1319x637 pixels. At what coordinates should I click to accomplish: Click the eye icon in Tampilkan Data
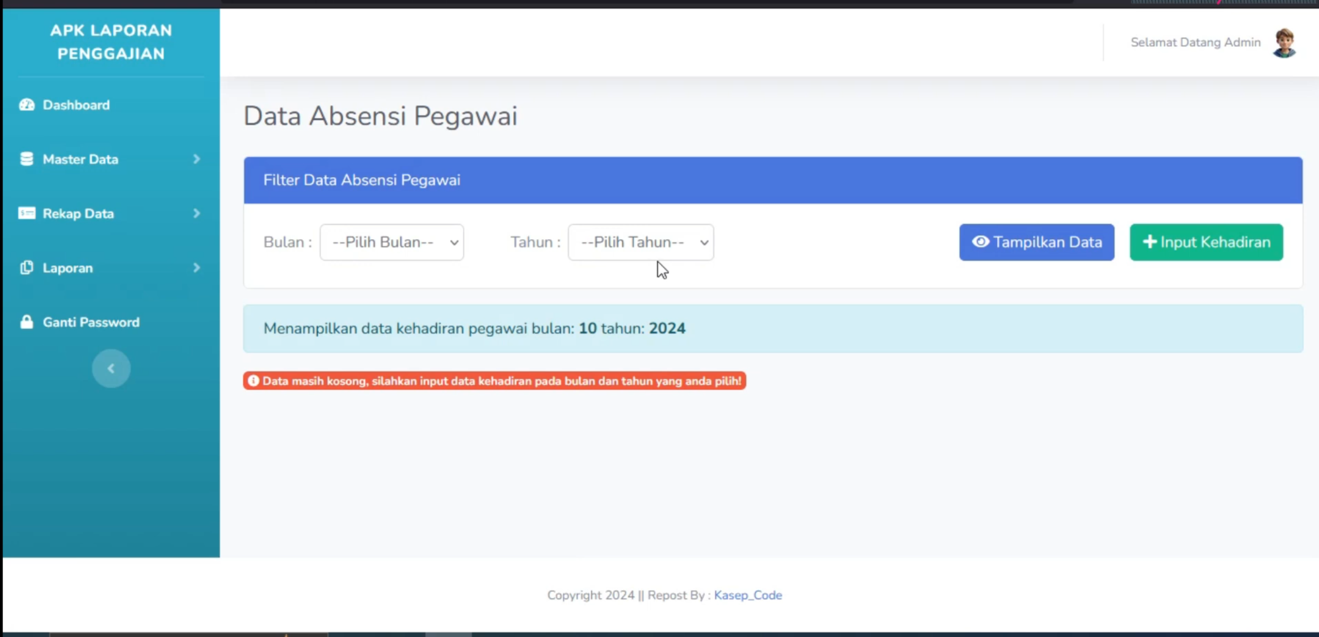980,242
